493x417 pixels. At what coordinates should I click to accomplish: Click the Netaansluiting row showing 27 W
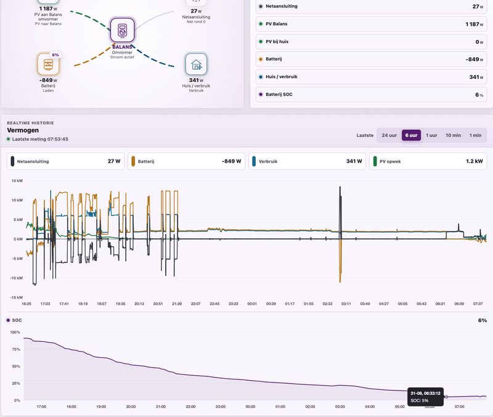point(372,6)
